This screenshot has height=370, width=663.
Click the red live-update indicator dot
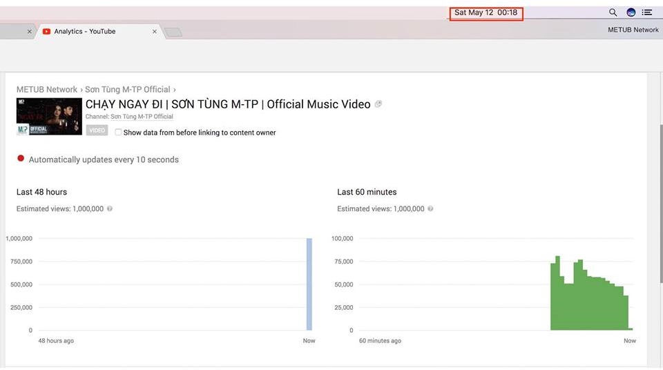pos(21,159)
